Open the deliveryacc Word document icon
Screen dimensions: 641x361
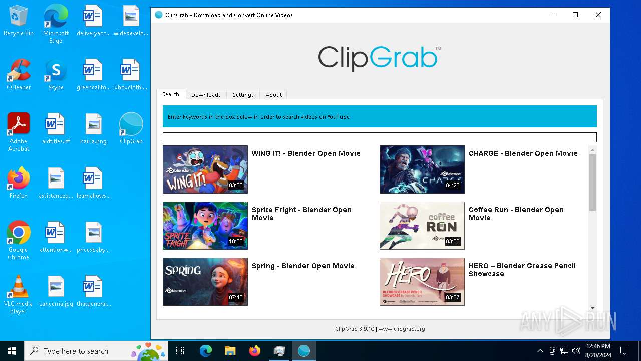(93, 21)
